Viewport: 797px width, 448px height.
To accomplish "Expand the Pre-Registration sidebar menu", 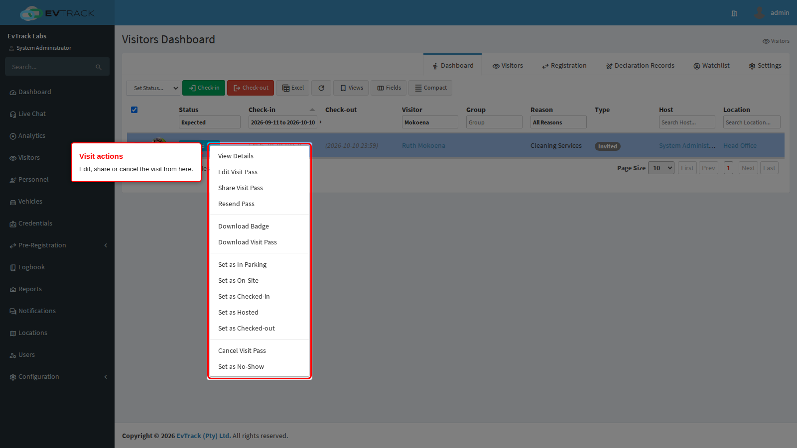I will (x=57, y=245).
